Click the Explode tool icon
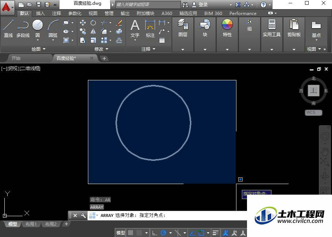The height and width of the screenshot is (237, 332). point(119,31)
